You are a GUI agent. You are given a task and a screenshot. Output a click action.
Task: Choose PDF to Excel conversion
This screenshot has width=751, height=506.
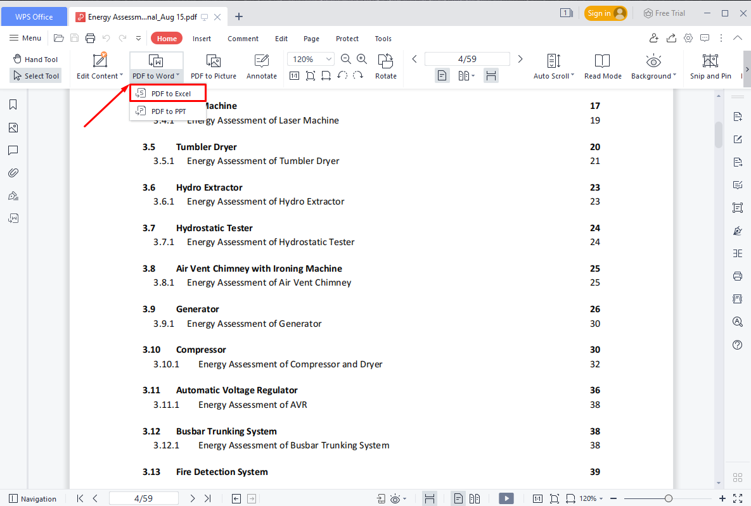[x=167, y=92]
